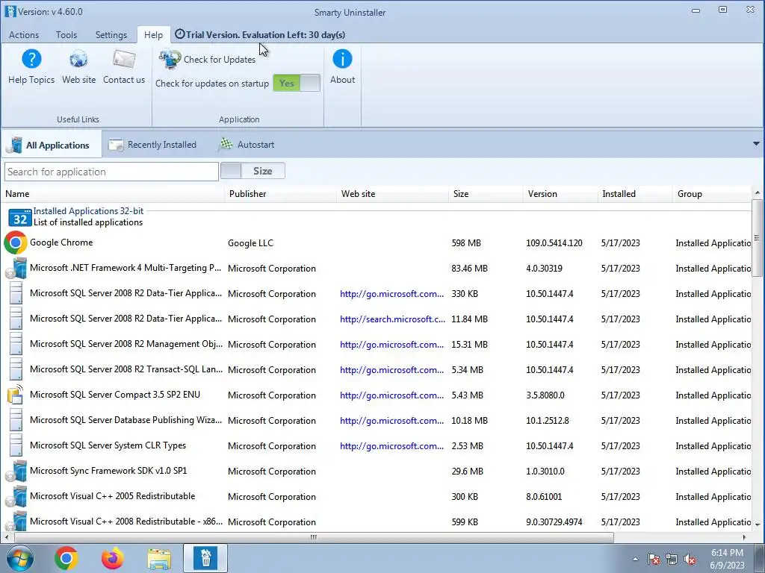This screenshot has height=573, width=765.
Task: Select the All Applications tab
Action: [52, 145]
